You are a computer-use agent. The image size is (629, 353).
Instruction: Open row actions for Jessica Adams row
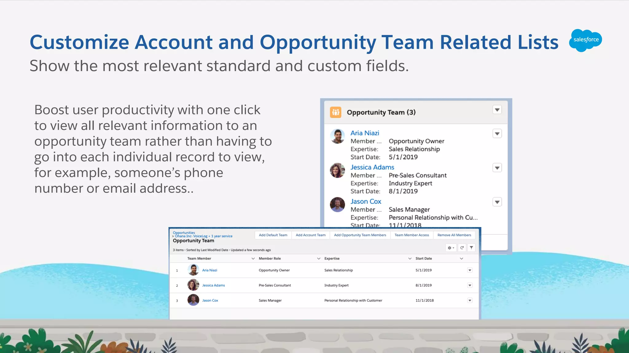[470, 285]
